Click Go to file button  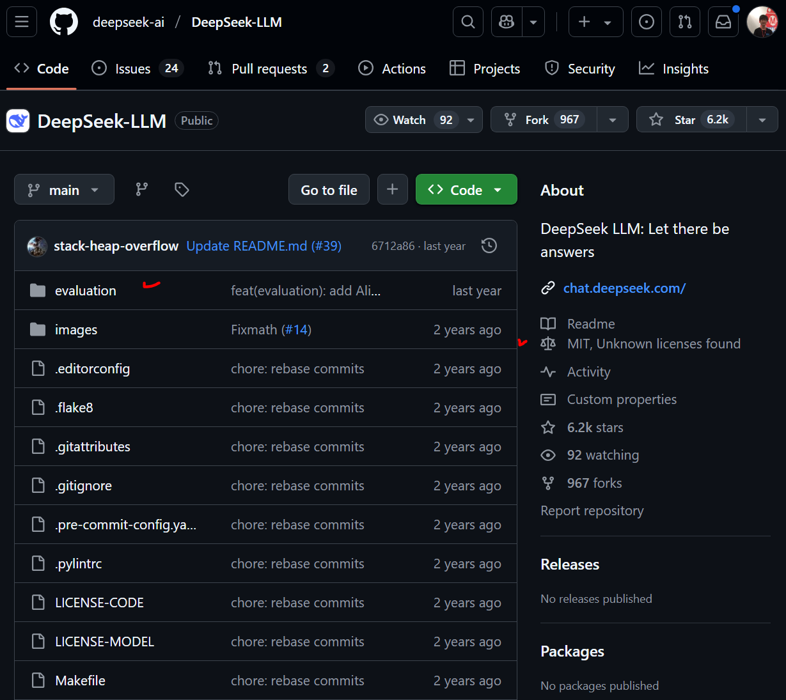coord(329,189)
